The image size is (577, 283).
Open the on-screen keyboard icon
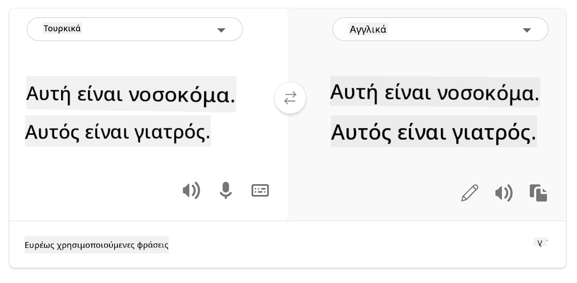[260, 190]
